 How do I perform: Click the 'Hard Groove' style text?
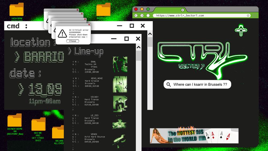(92, 81)
